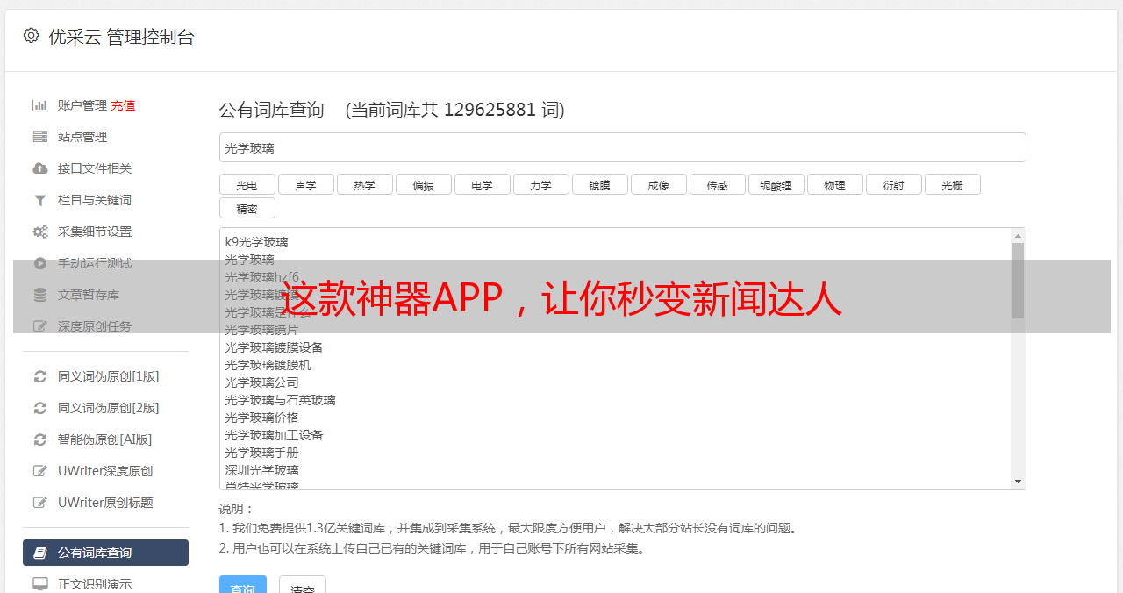Screen dimensions: 1123x593
Task: Select the 物理 tag button
Action: coord(835,184)
